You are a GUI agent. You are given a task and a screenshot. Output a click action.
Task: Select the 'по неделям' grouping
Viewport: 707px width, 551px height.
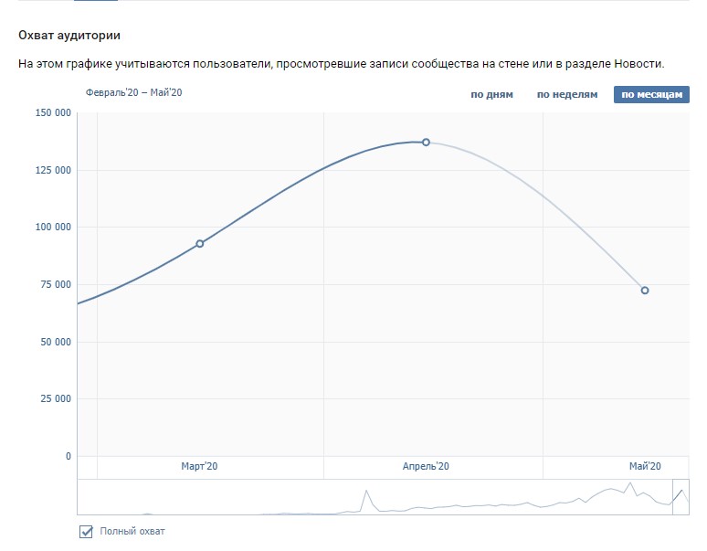(x=566, y=95)
